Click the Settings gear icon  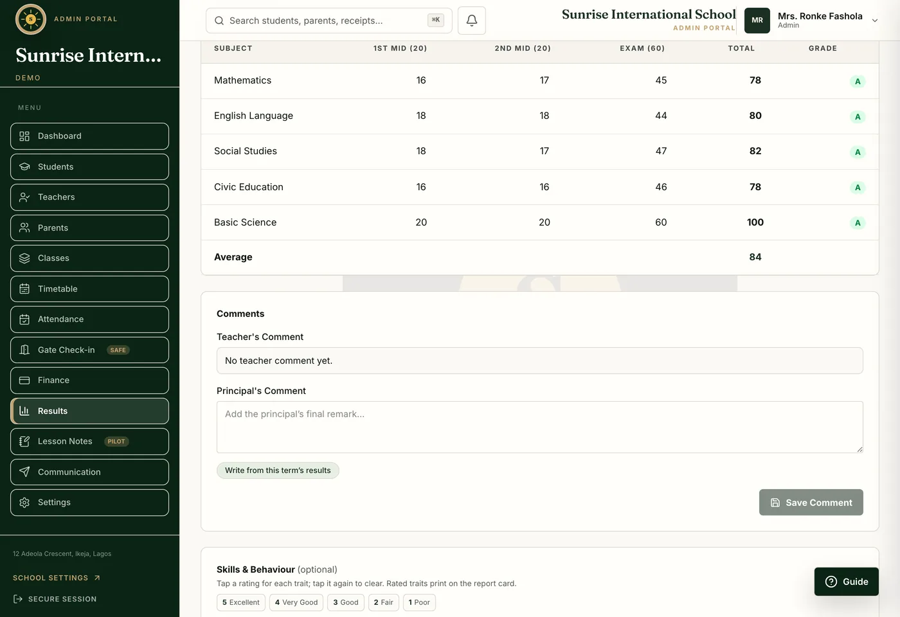pos(24,503)
